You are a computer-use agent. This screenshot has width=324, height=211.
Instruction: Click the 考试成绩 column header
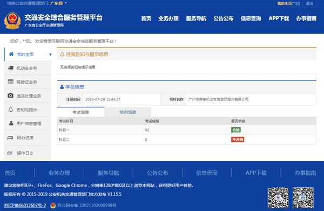coord(152,121)
